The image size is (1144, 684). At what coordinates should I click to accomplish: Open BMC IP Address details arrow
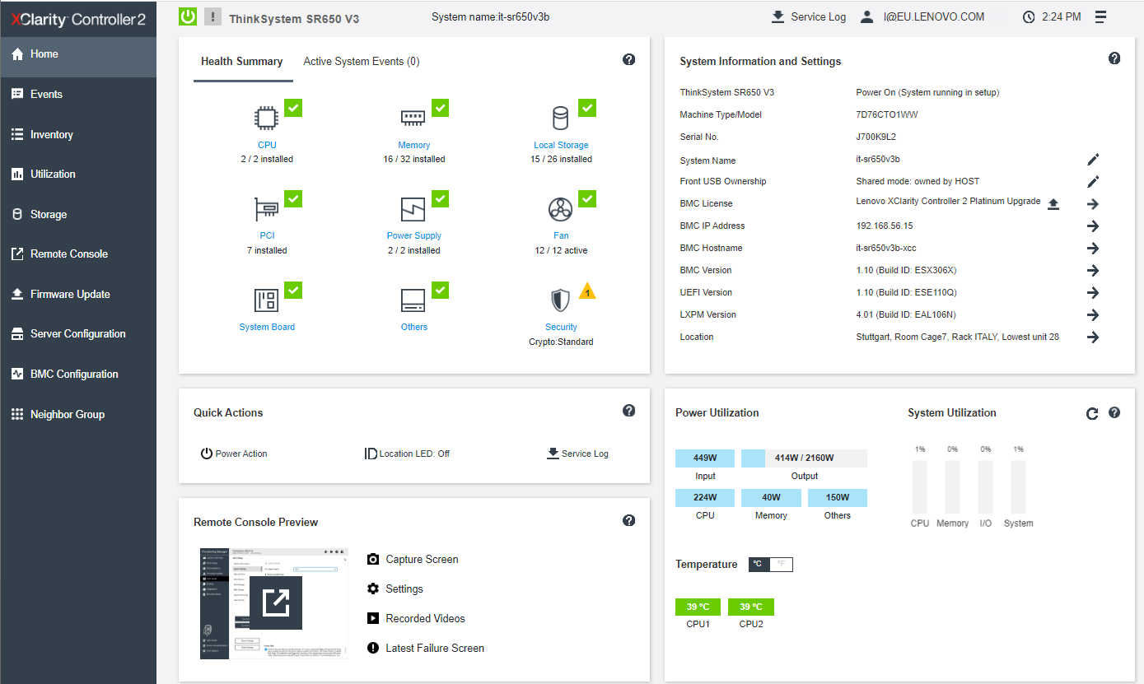coord(1093,226)
